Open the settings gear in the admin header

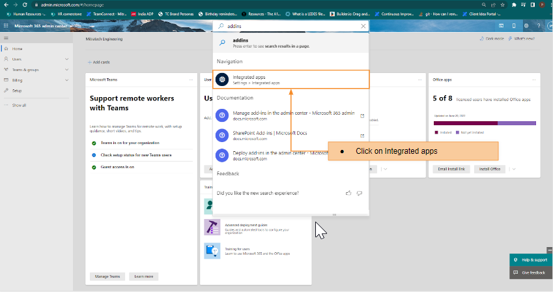526,26
